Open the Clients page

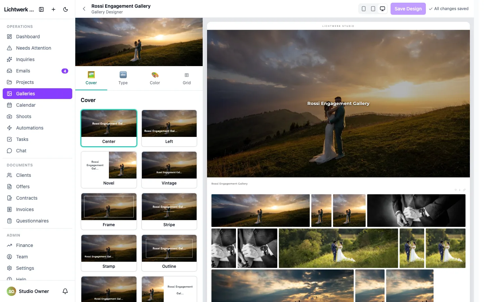[37, 175]
